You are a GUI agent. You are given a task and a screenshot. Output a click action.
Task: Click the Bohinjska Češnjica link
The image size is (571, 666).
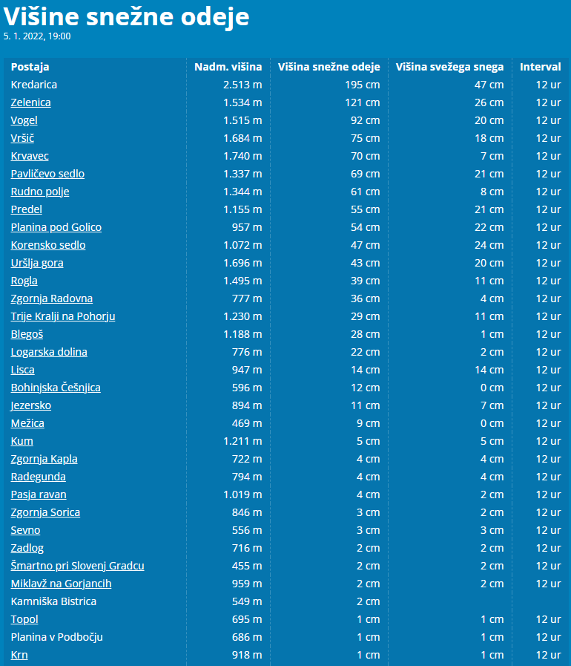[x=56, y=388]
